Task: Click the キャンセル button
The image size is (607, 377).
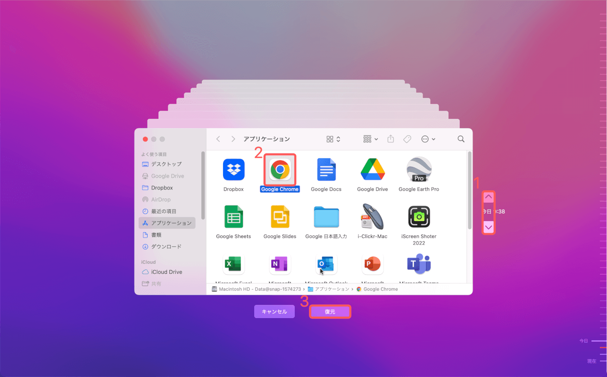Action: click(274, 311)
